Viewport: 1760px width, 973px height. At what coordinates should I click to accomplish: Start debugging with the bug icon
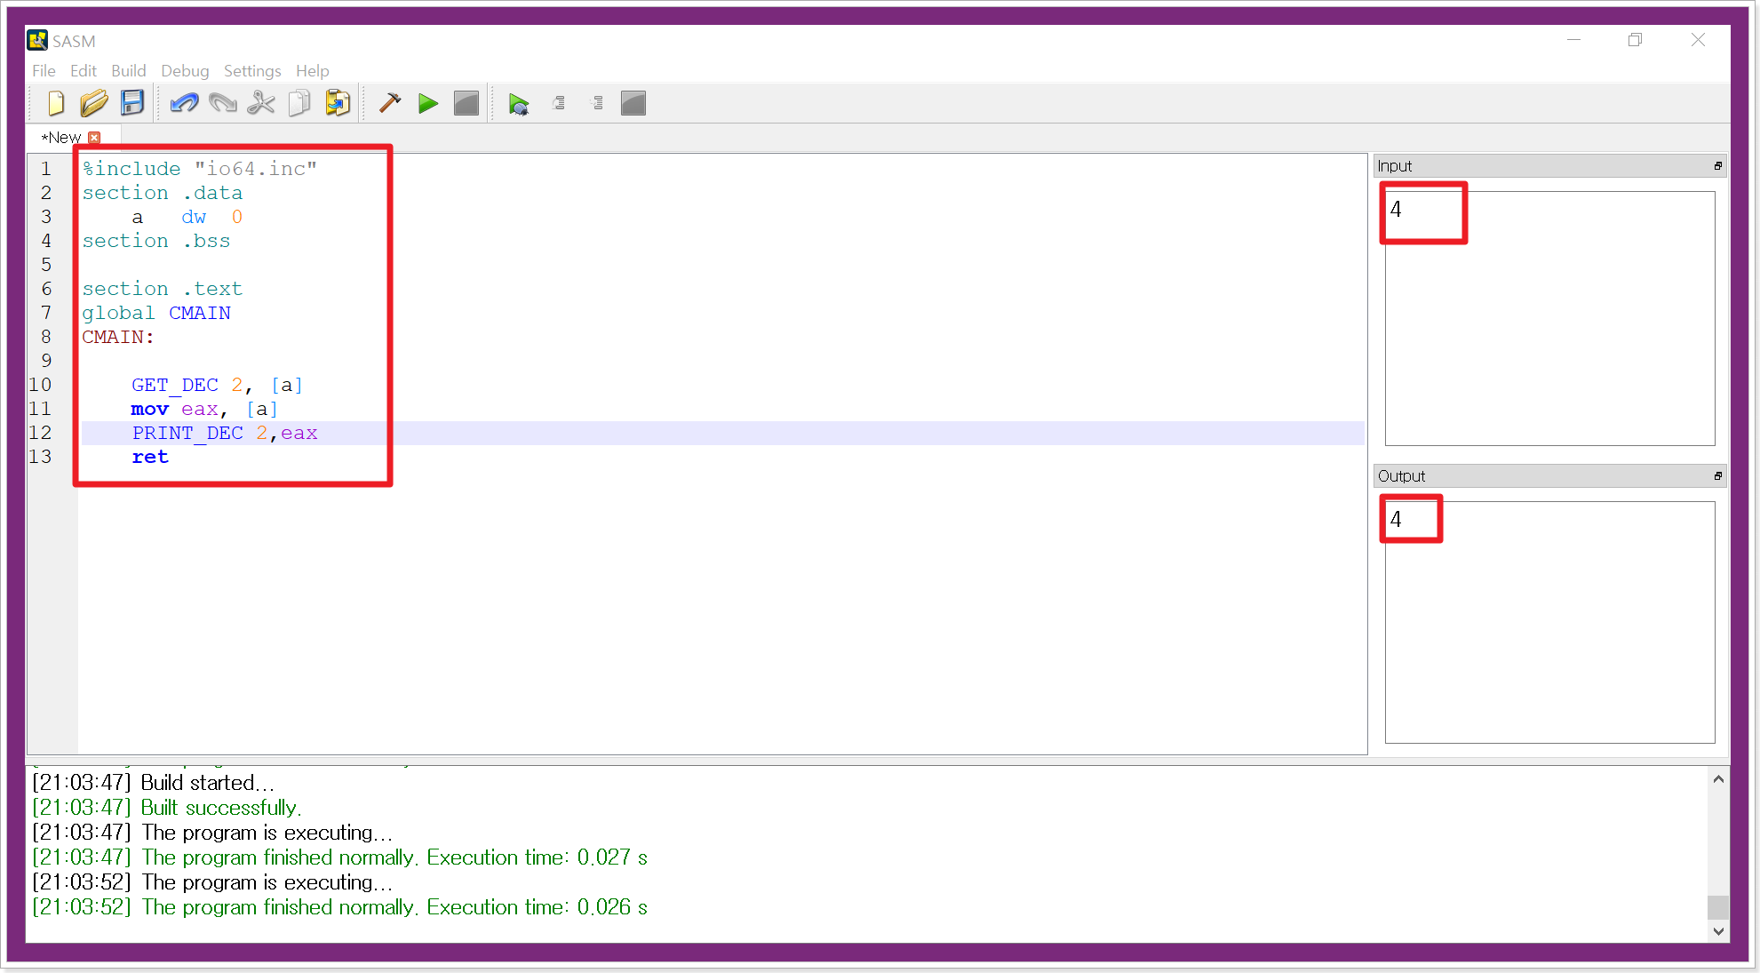click(519, 104)
